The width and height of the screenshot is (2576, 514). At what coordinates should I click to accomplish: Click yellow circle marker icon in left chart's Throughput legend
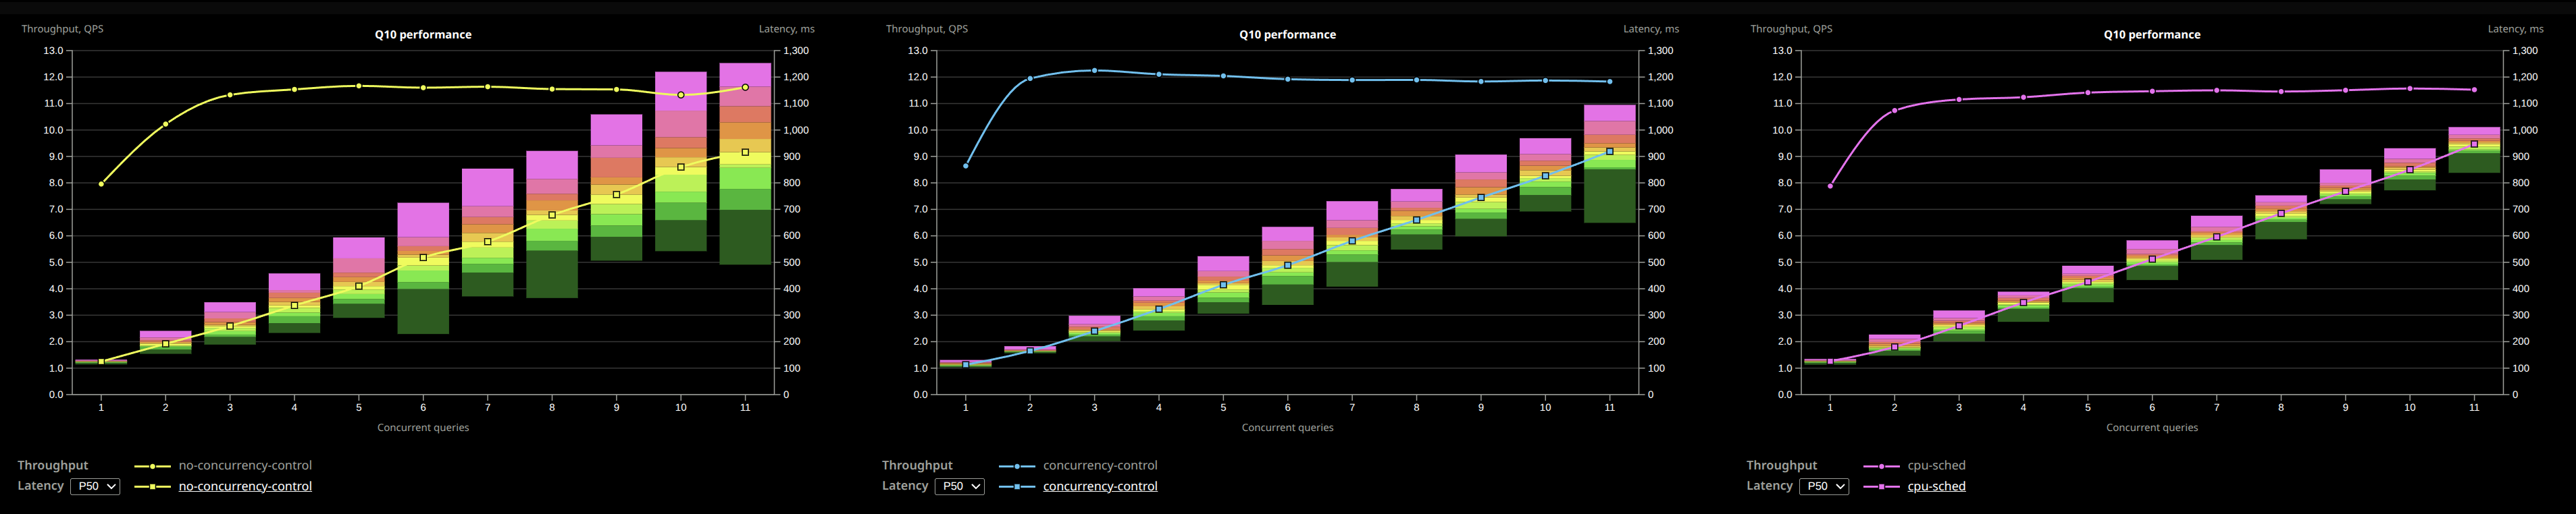(152, 466)
